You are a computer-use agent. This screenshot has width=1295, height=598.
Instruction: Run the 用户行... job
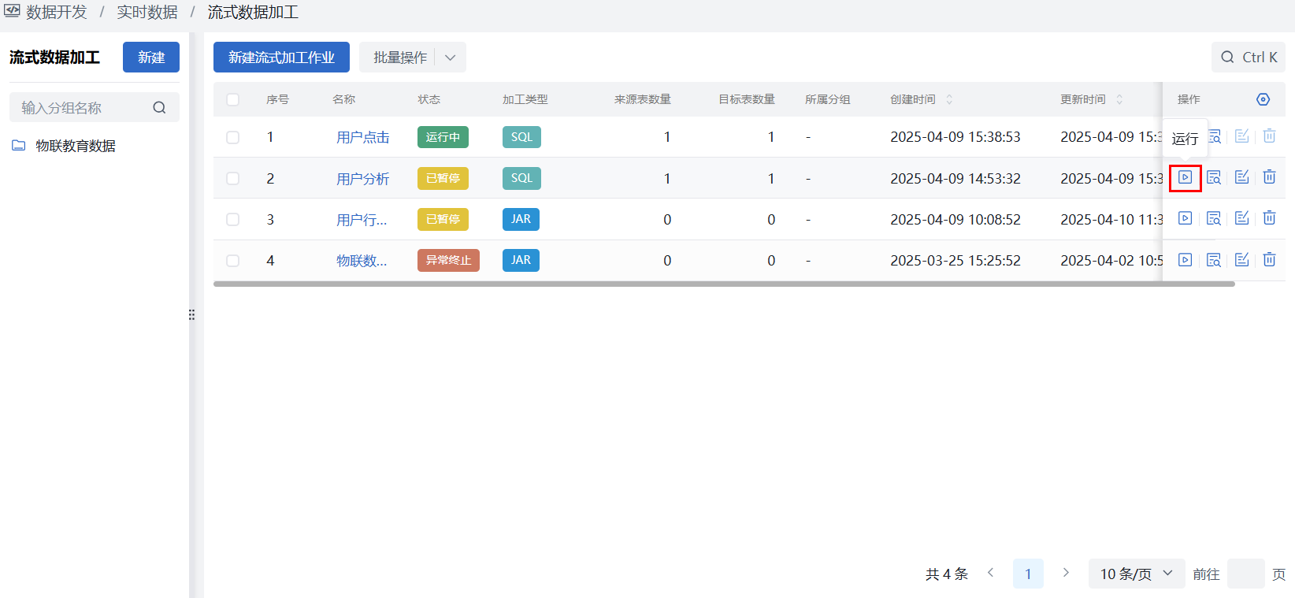pos(1185,218)
